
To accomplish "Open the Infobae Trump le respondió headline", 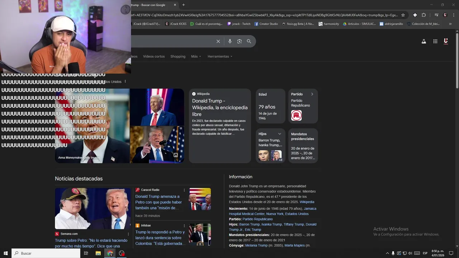I will point(160,238).
